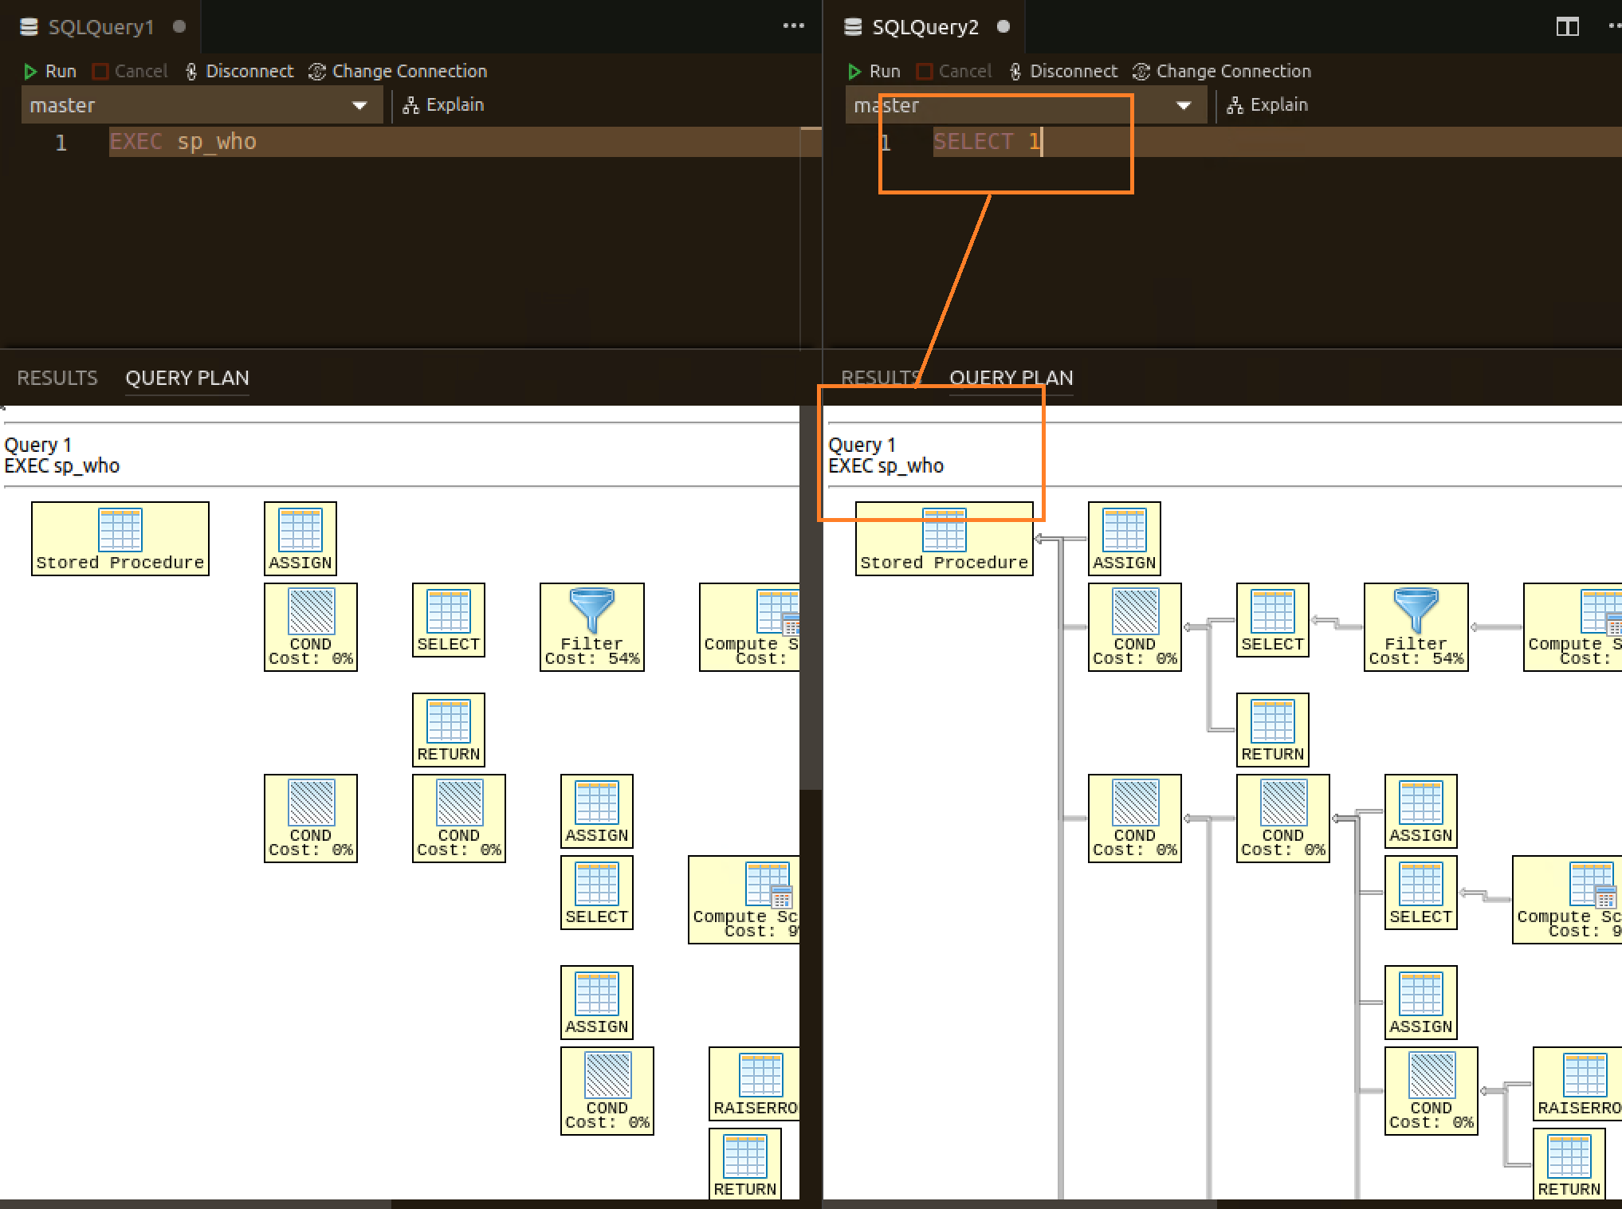This screenshot has width=1622, height=1209.
Task: Run the EXEC sp_who query
Action: click(x=49, y=71)
